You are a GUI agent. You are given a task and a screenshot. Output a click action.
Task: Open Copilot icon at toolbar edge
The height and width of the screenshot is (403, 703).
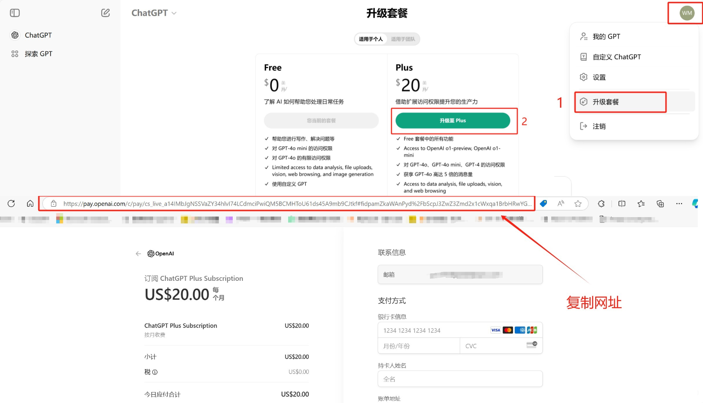click(696, 203)
